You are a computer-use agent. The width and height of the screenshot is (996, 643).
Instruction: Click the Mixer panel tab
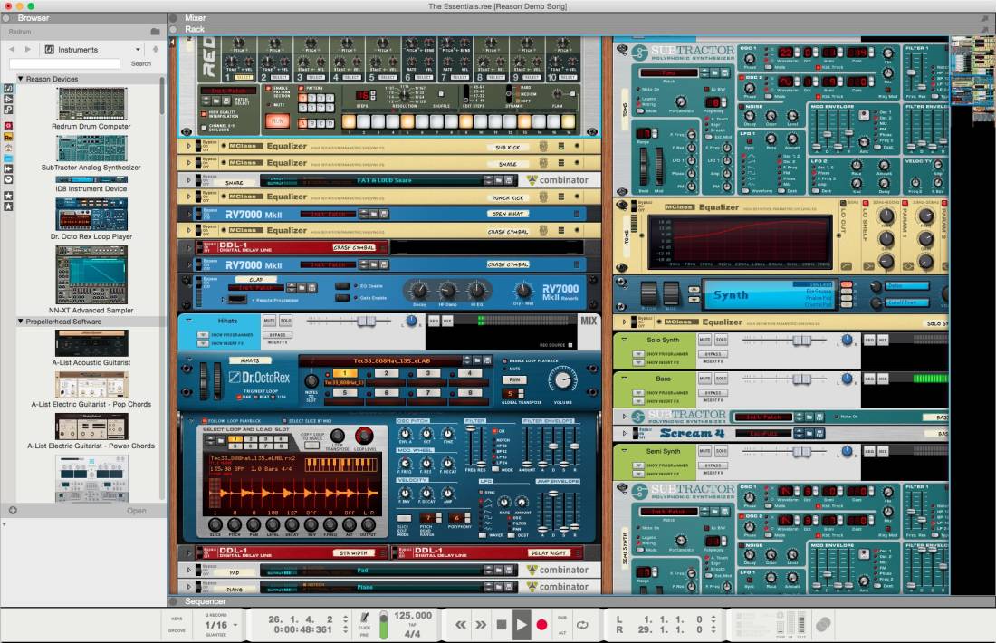195,18
